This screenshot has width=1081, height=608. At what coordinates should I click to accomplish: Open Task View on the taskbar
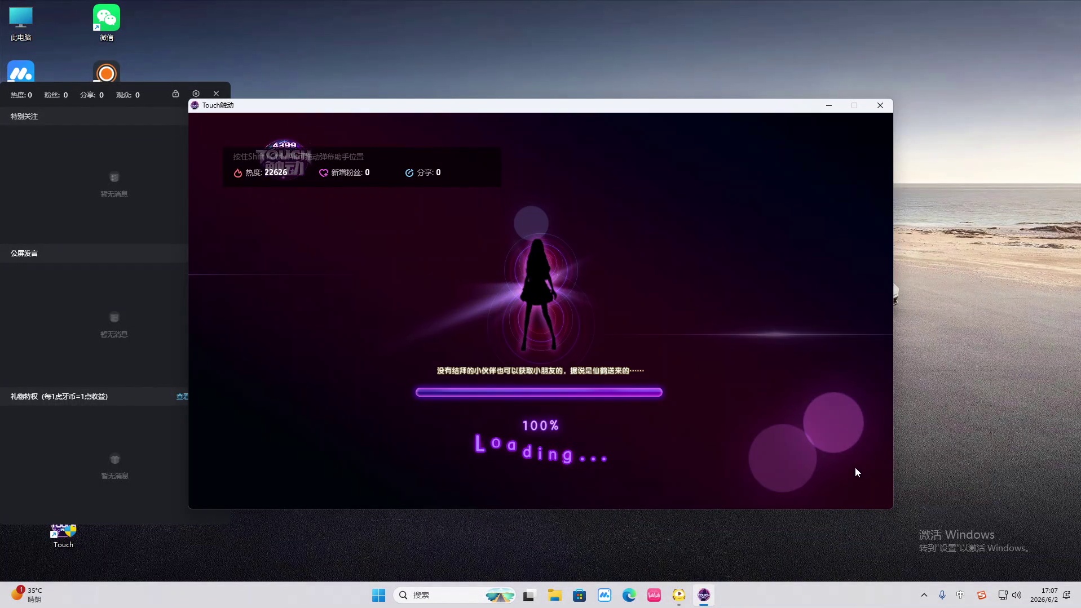click(x=529, y=595)
